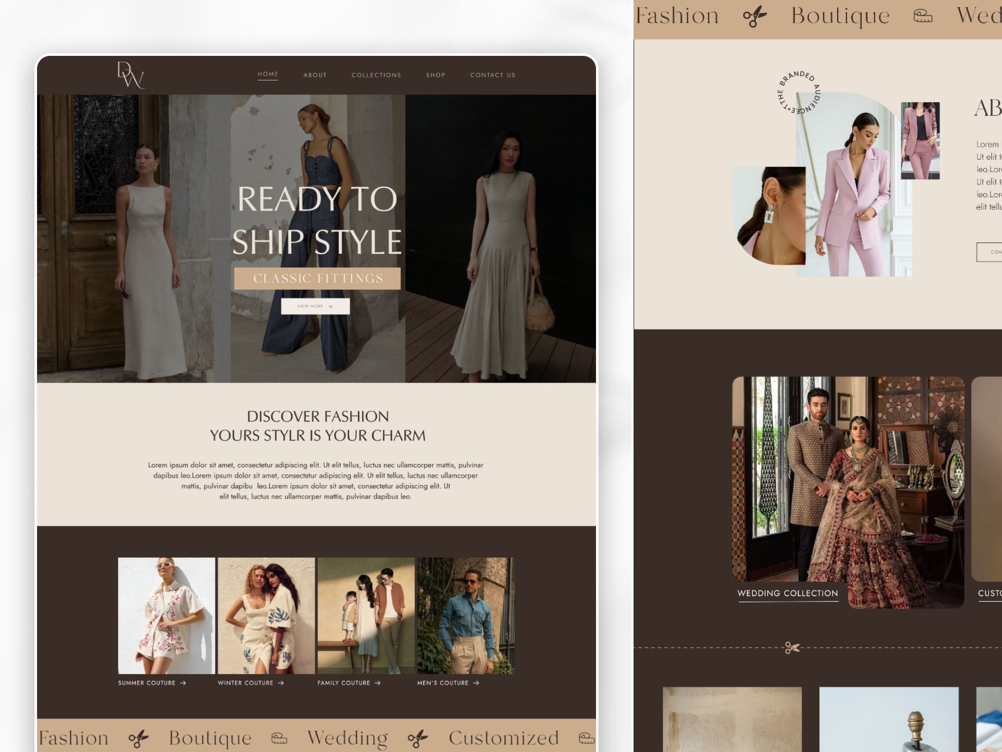Open the Collections menu item
Image resolution: width=1002 pixels, height=752 pixels.
pyautogui.click(x=376, y=75)
